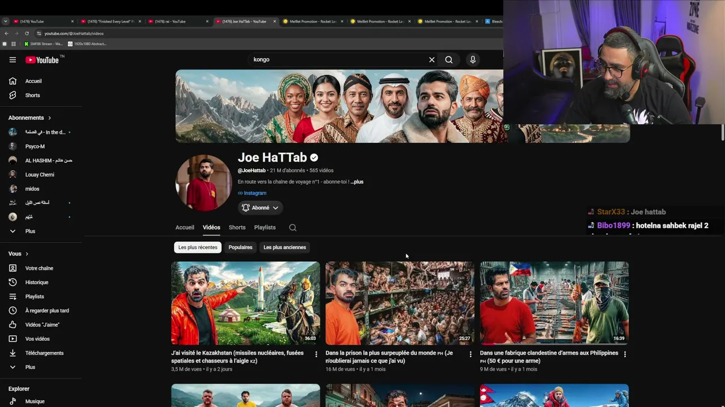Open the 1920x1080 Abstract bookmark
The width and height of the screenshot is (725, 407).
[x=87, y=44]
